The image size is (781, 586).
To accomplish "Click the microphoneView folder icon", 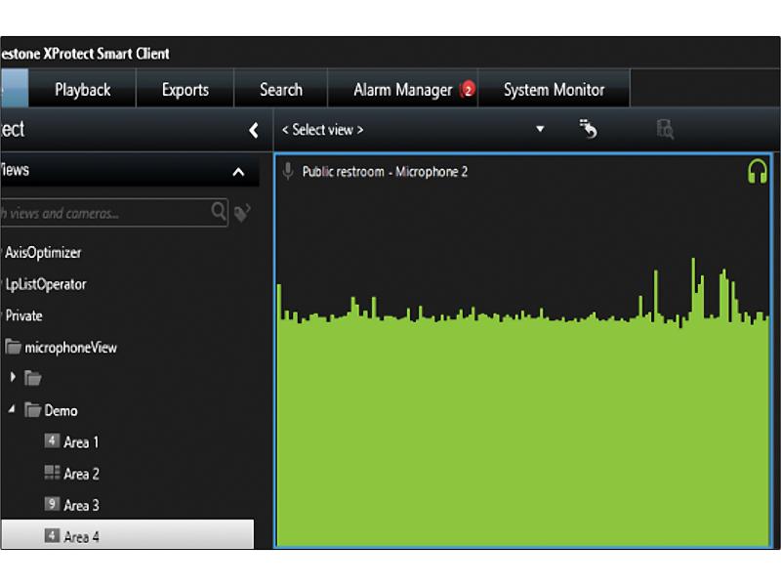I will [13, 347].
